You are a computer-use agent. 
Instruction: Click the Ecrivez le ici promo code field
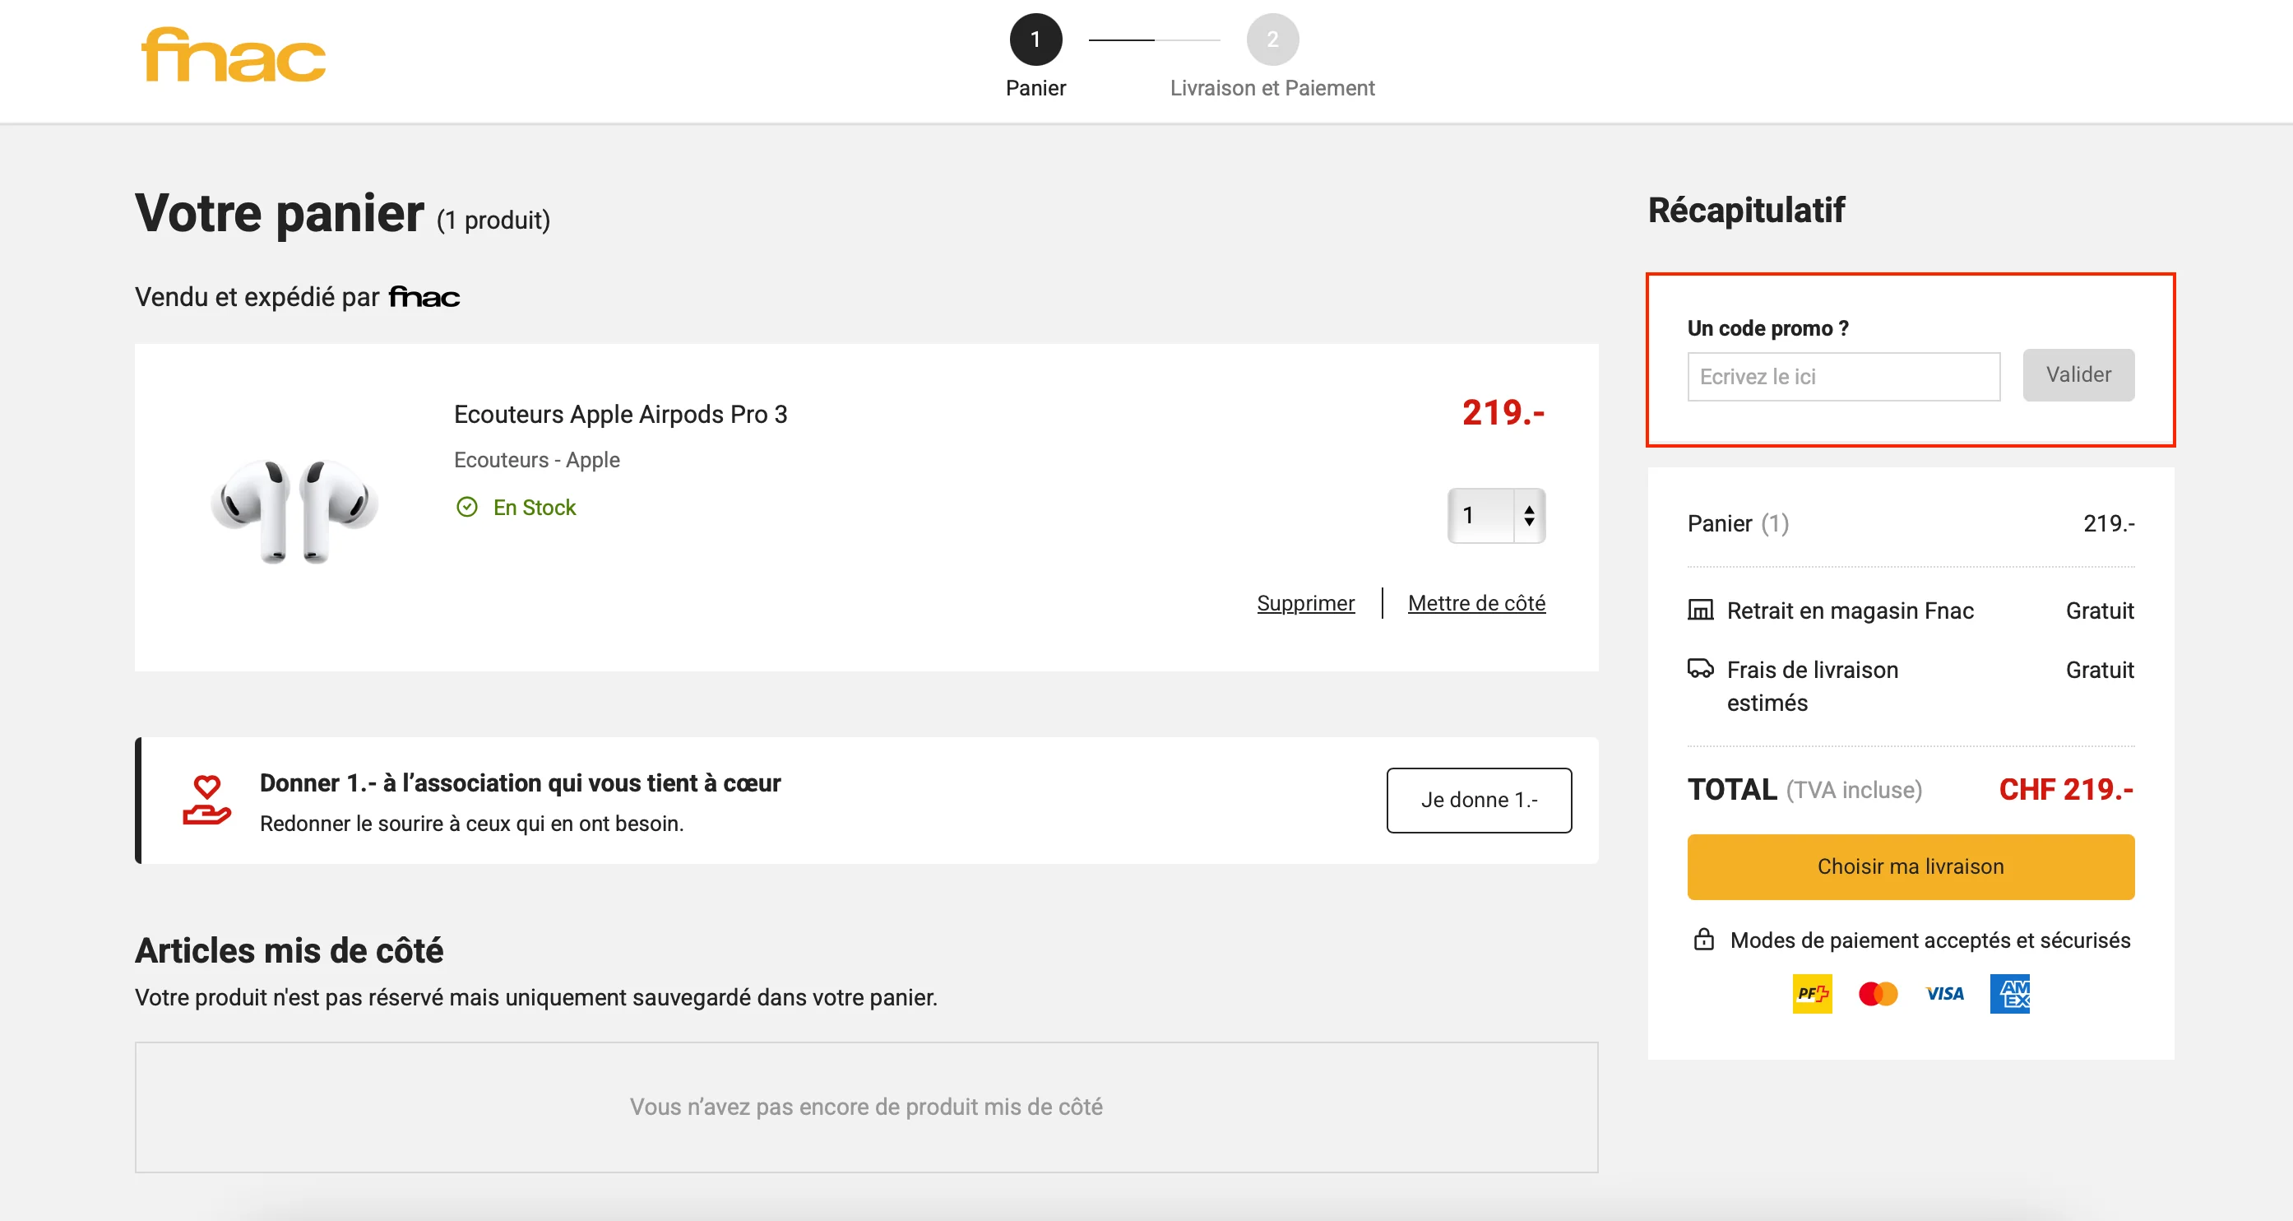coord(1842,376)
